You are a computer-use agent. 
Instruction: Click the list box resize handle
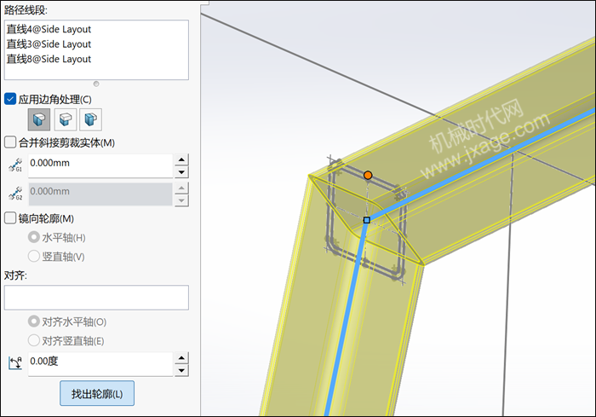(96, 84)
